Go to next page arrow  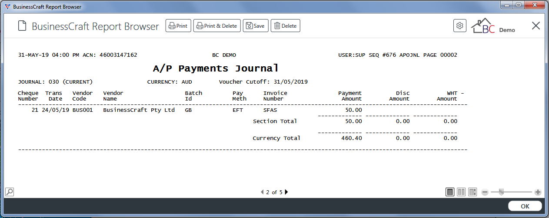(x=286, y=192)
